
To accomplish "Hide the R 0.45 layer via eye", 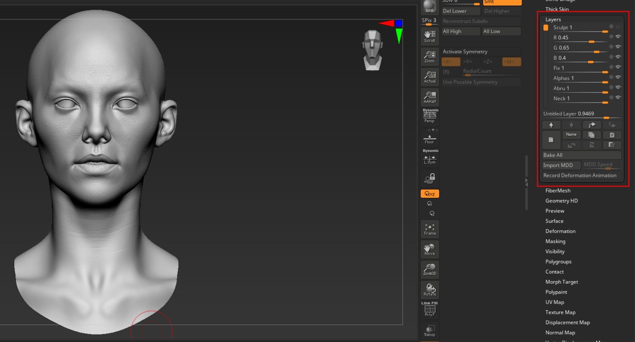I will [618, 36].
